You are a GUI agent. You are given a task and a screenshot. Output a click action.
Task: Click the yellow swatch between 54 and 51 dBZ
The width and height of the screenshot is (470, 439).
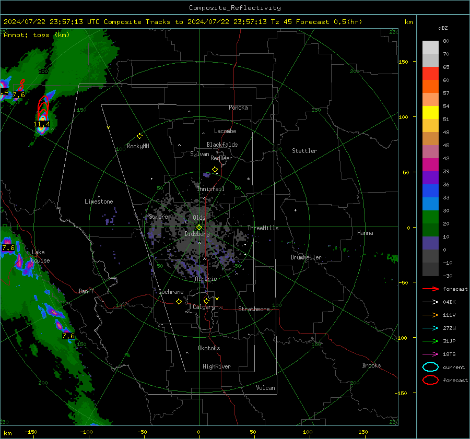coord(430,112)
